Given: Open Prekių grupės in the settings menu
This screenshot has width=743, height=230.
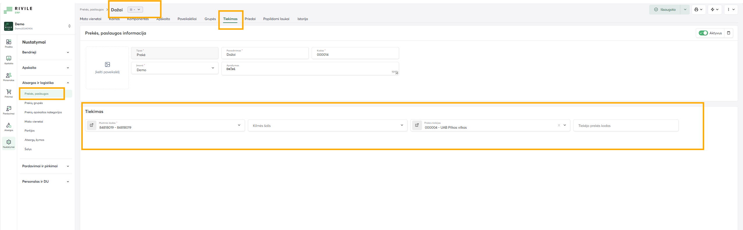Looking at the screenshot, I should [34, 103].
